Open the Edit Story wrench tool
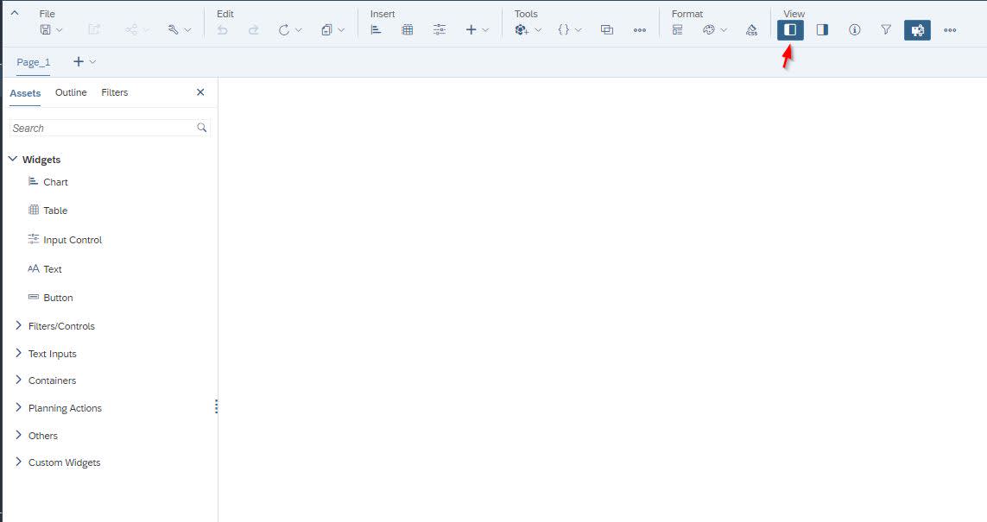 [173, 29]
